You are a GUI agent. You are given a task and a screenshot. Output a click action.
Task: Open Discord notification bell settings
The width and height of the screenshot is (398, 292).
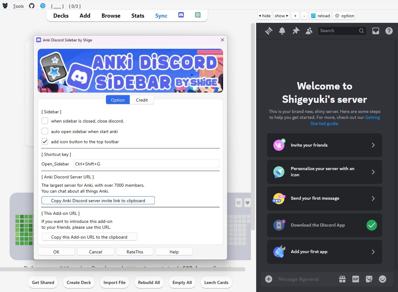click(x=282, y=31)
